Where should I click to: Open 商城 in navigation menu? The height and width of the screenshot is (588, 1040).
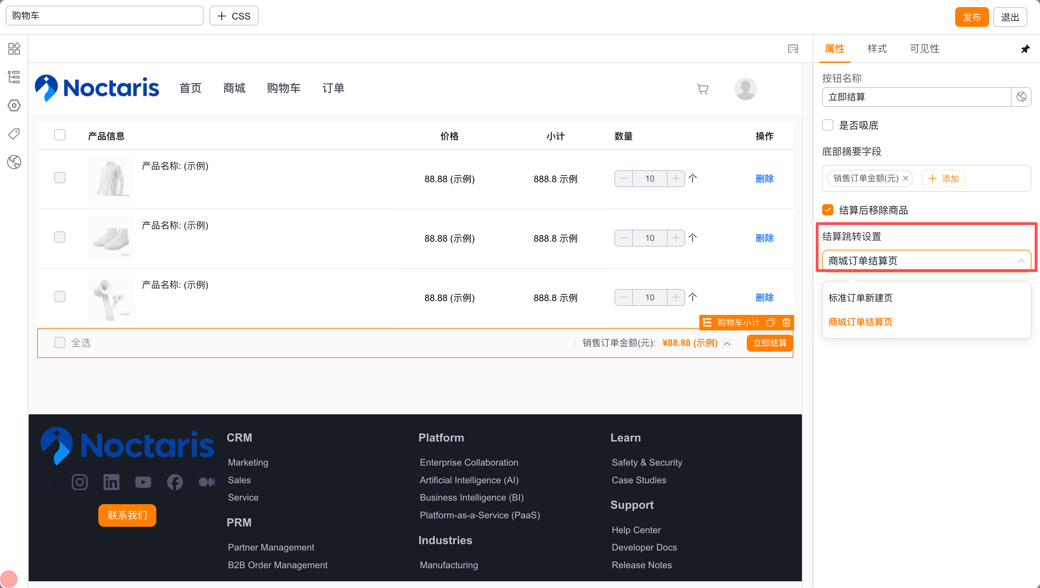click(x=235, y=88)
